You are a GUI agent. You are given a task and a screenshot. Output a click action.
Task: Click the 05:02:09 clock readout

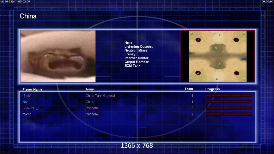coord(24,2)
